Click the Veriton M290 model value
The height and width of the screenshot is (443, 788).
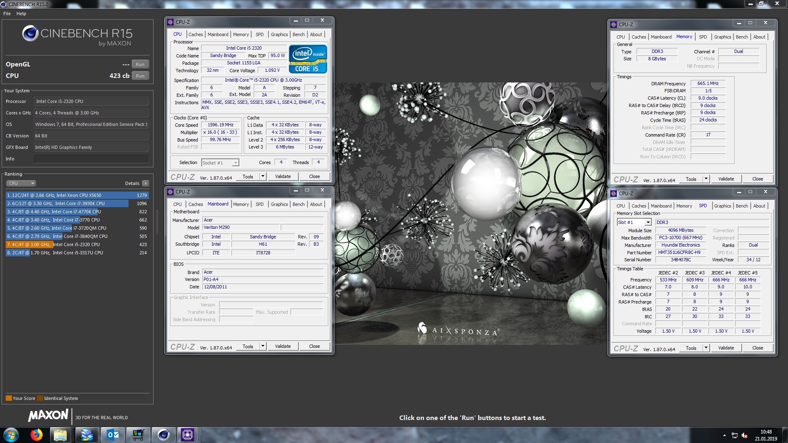(241, 227)
